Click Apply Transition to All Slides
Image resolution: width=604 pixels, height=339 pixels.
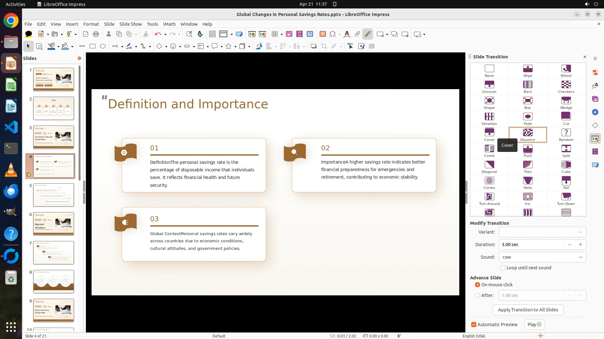click(528, 310)
